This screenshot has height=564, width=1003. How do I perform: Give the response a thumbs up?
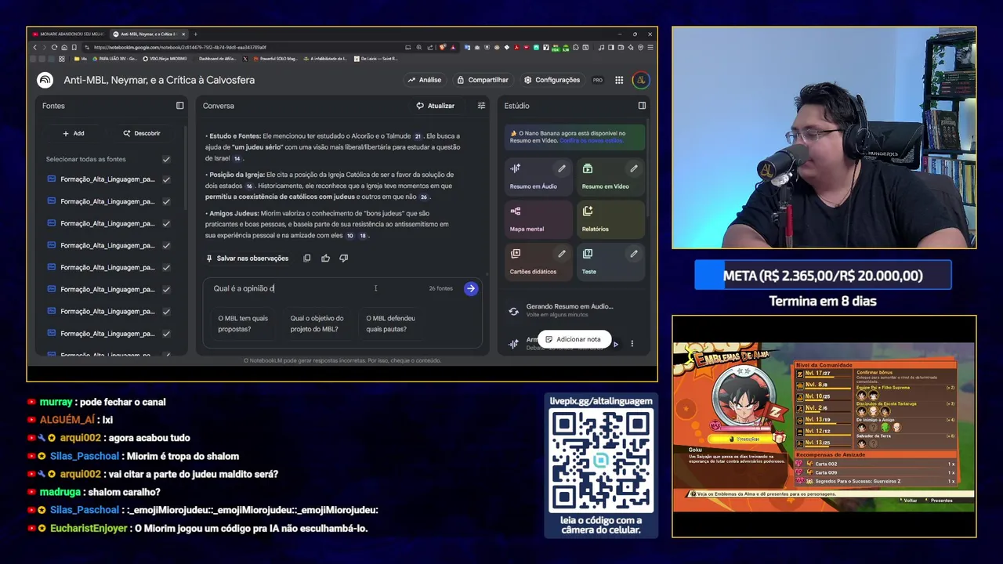(x=325, y=258)
